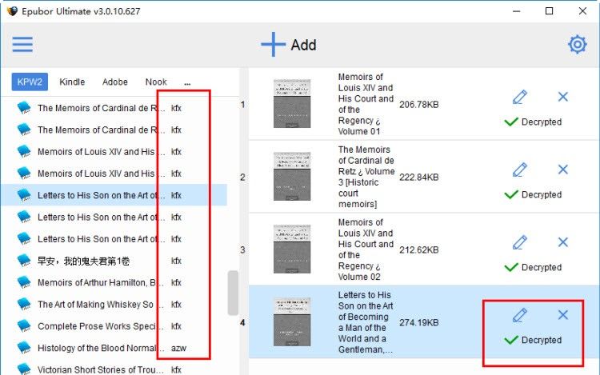Click book icon of The Art of Making Whiskey
This screenshot has width=600, height=375.
tap(24, 305)
